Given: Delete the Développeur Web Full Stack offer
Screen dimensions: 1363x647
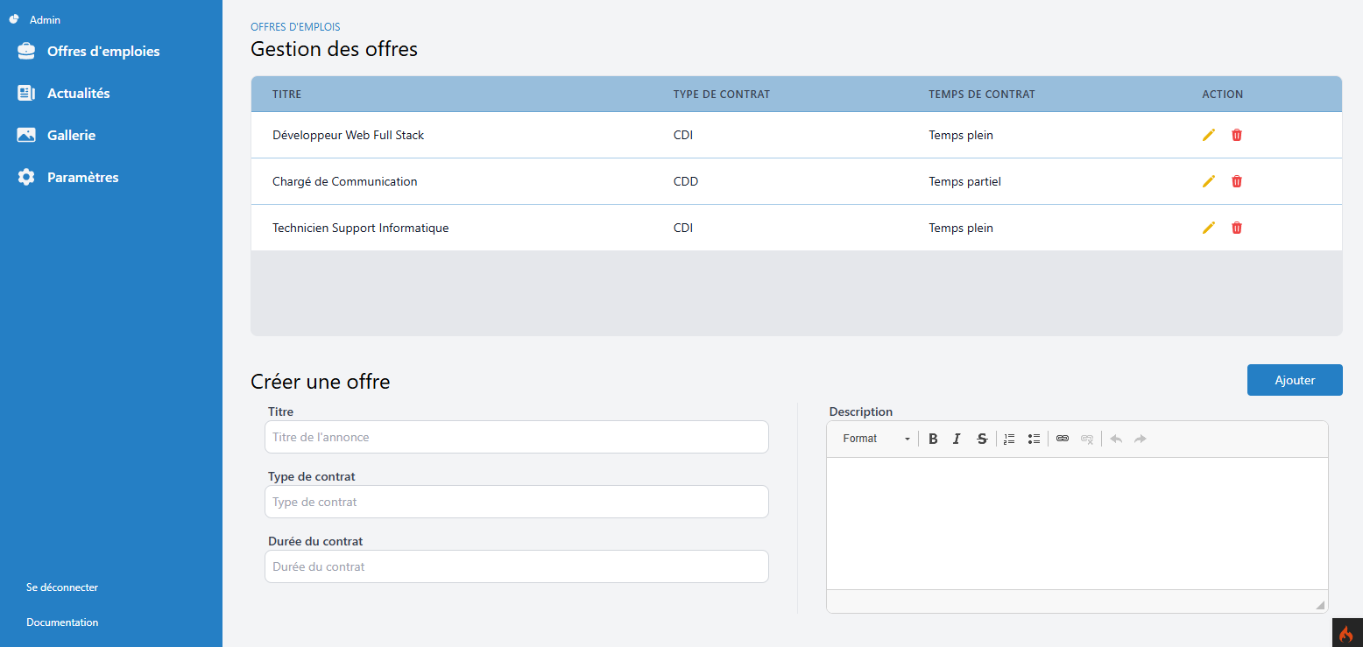Looking at the screenshot, I should [1237, 135].
